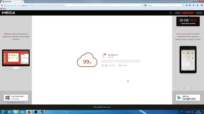
Task: Click the zip file name text
Action: tap(113, 55)
